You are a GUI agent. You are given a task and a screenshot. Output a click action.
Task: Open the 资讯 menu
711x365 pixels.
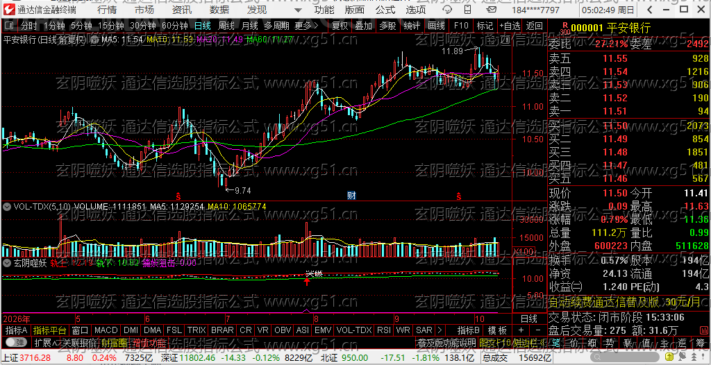tap(182, 10)
